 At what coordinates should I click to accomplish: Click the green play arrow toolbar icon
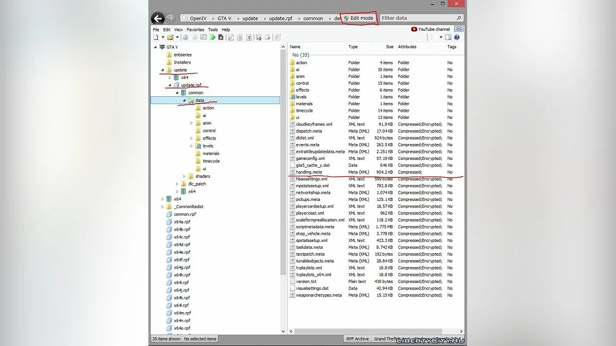pos(213,37)
